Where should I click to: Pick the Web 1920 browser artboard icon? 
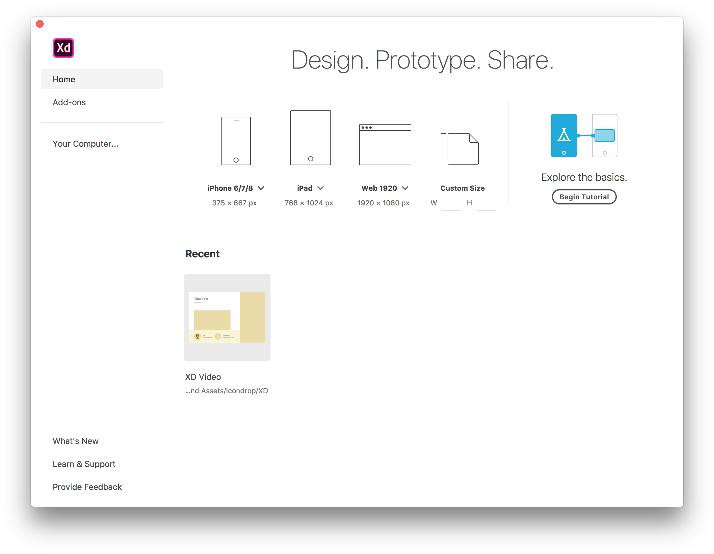(x=385, y=144)
